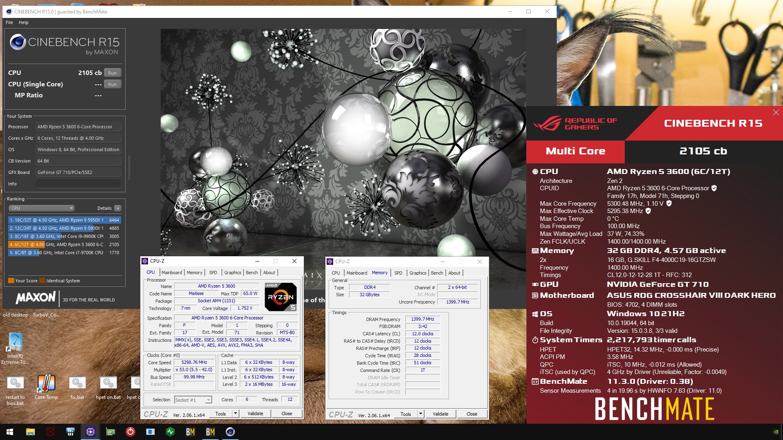This screenshot has width=783, height=440.
Task: Open File Explorer from the taskbar
Action: click(x=30, y=432)
